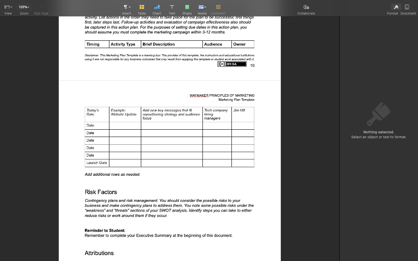
Task: Select the Launch Date table cell
Action: (97, 162)
